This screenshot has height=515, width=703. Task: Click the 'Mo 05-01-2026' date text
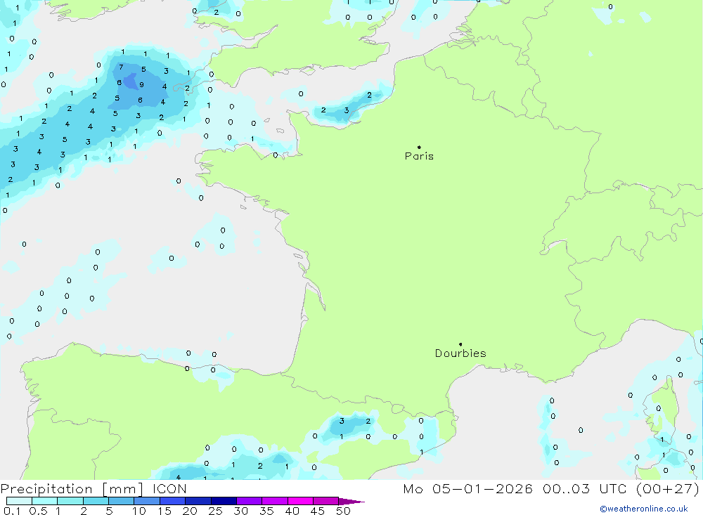467,488
